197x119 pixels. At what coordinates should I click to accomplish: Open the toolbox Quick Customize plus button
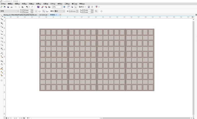pyautogui.click(x=2, y=80)
